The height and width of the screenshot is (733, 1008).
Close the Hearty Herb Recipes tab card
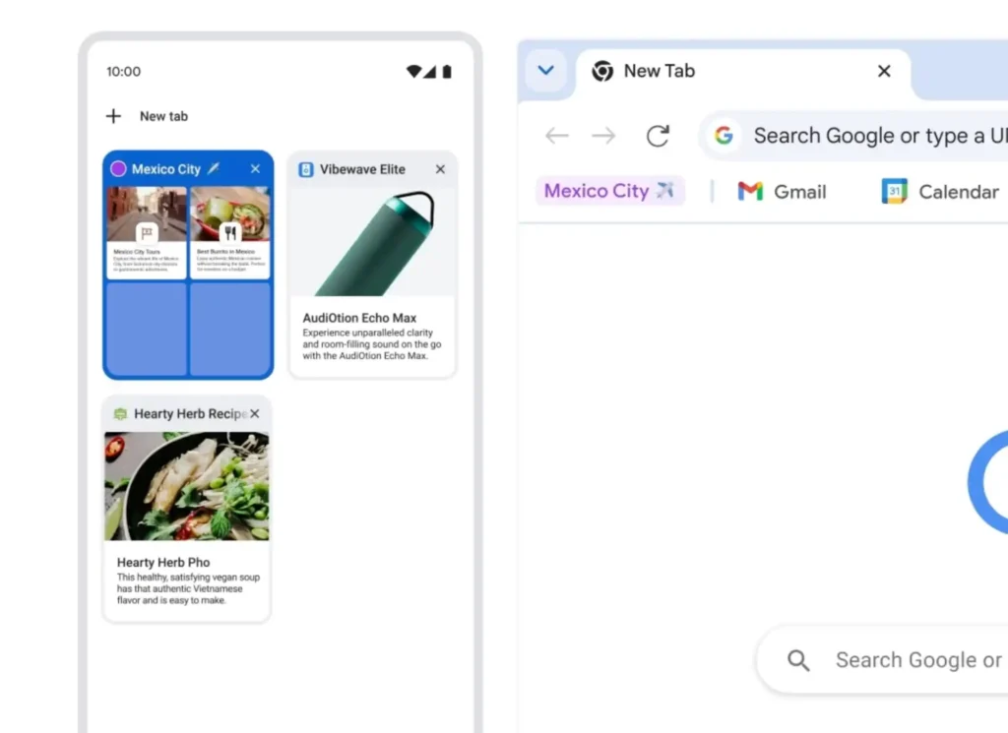(255, 413)
